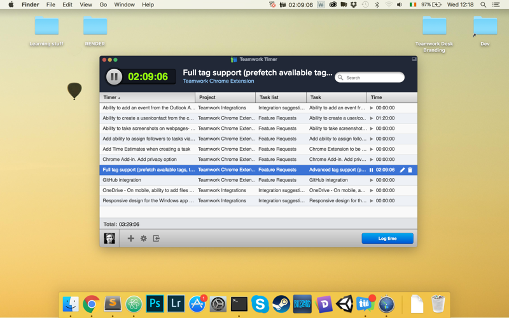
Task: Open the Help menu
Action: click(148, 4)
